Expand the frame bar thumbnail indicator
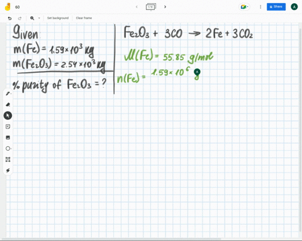302x241 pixels. [151, 7]
